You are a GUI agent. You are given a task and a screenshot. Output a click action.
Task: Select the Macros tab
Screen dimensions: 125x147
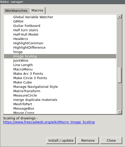37,10
